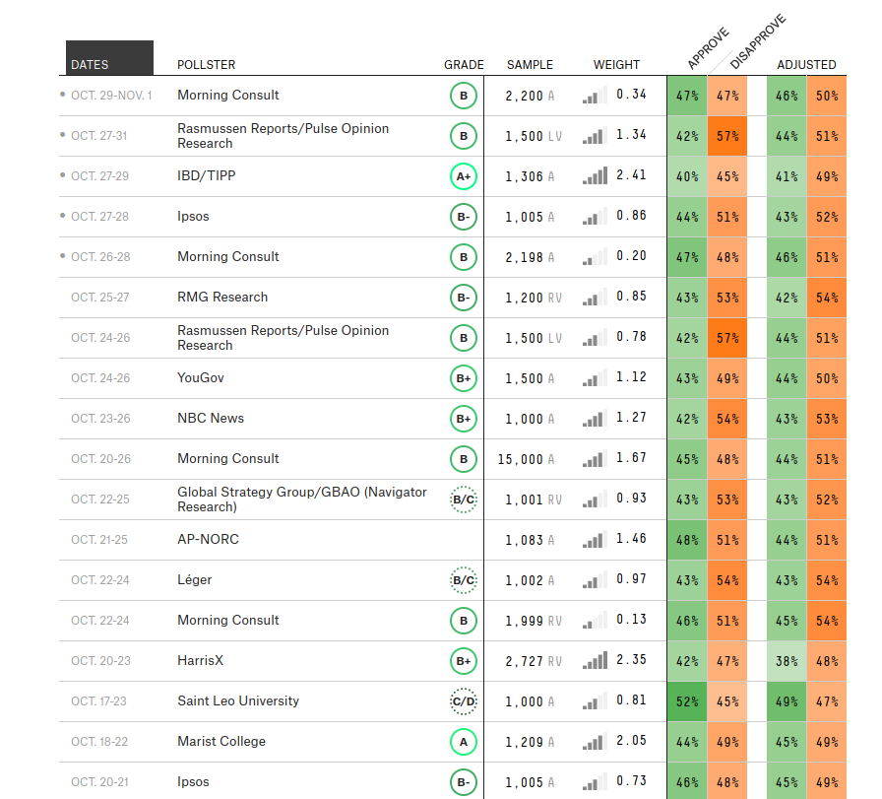This screenshot has width=882, height=799.
Task: Click the C/D grade badge for Saint Leo University
Action: click(x=464, y=701)
